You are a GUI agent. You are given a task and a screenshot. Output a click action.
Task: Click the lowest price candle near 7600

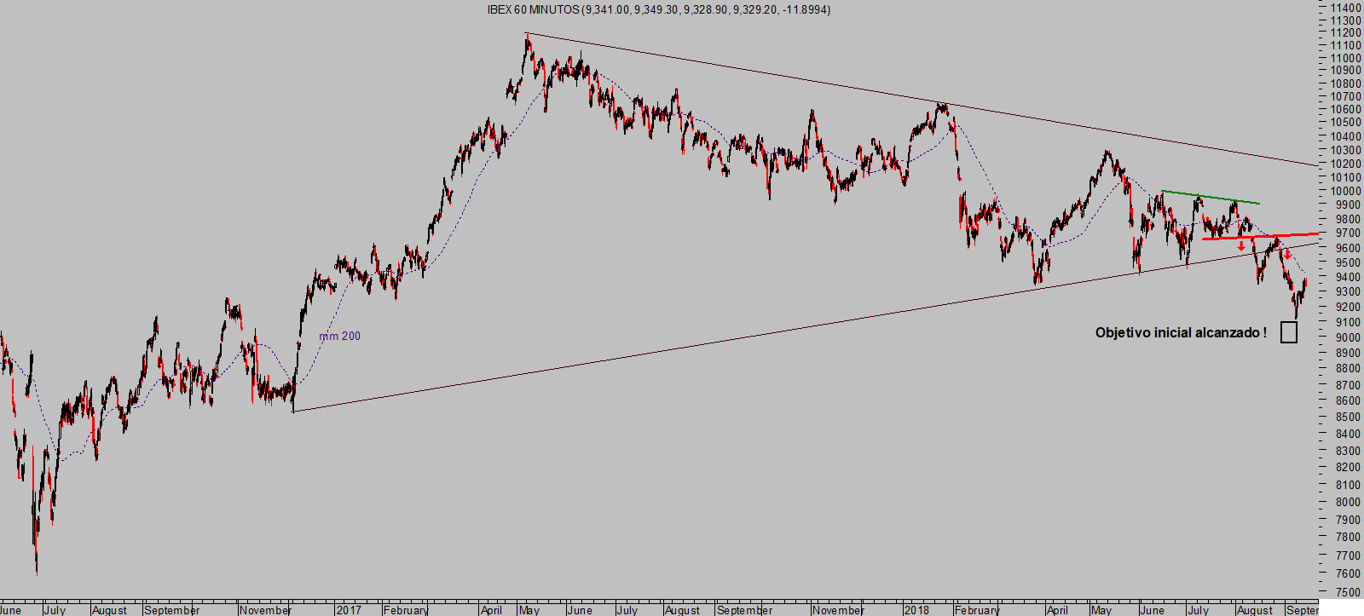point(37,571)
